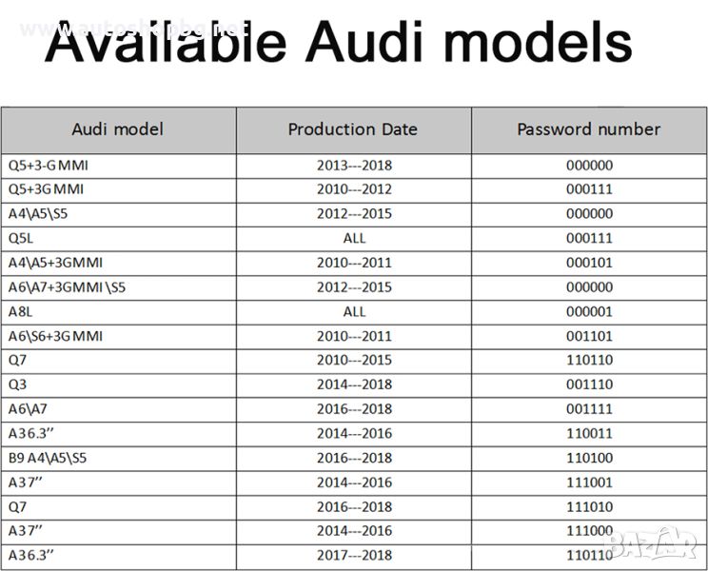Select the 2013---2018 production date cell
This screenshot has width=708, height=571.
coord(354,165)
